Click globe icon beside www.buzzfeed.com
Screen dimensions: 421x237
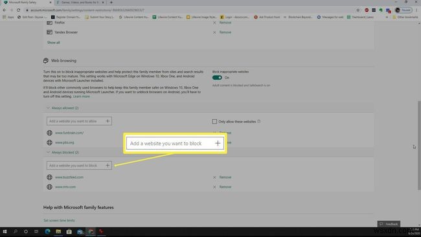tap(49, 177)
